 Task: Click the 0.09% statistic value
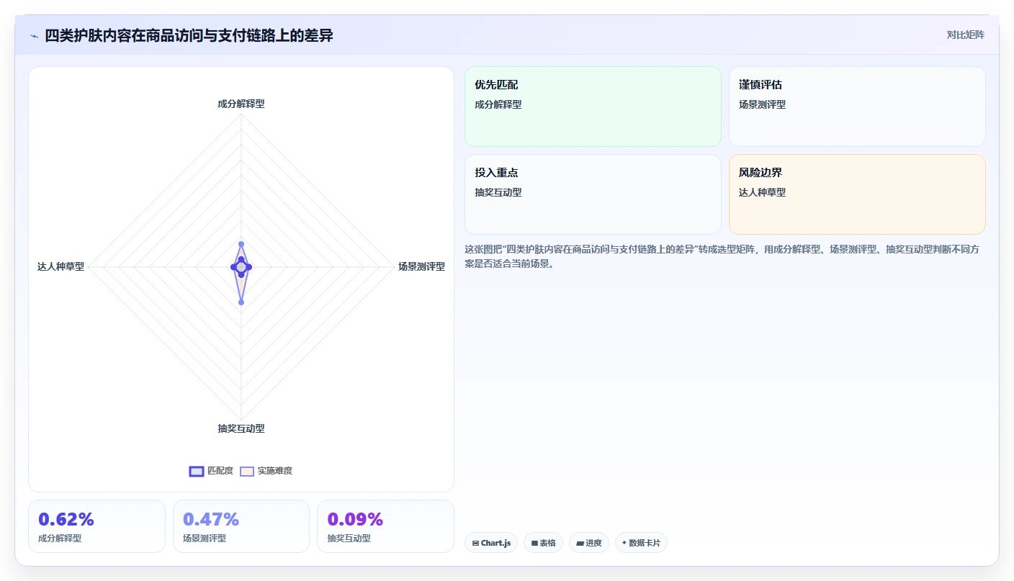tap(356, 519)
